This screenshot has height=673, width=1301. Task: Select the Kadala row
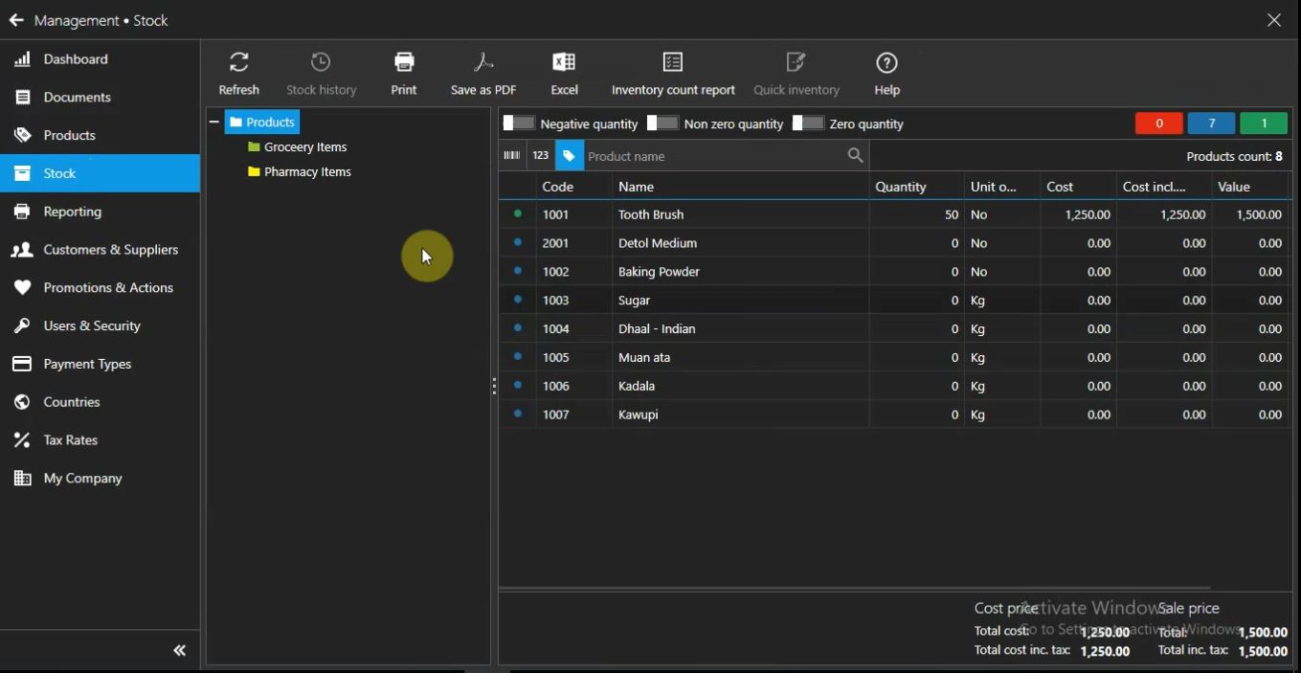(x=895, y=387)
